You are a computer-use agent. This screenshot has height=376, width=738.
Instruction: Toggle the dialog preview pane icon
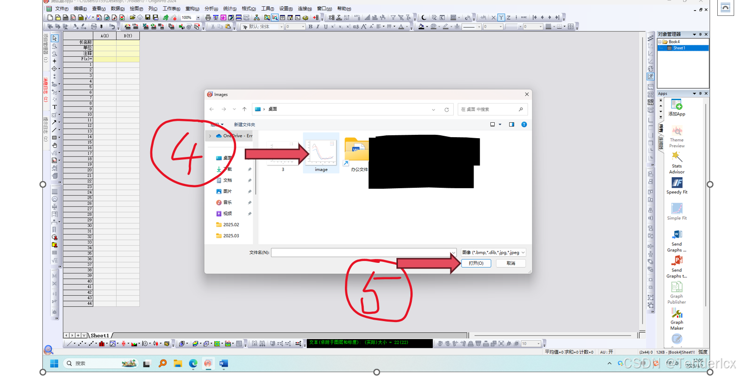(x=512, y=124)
